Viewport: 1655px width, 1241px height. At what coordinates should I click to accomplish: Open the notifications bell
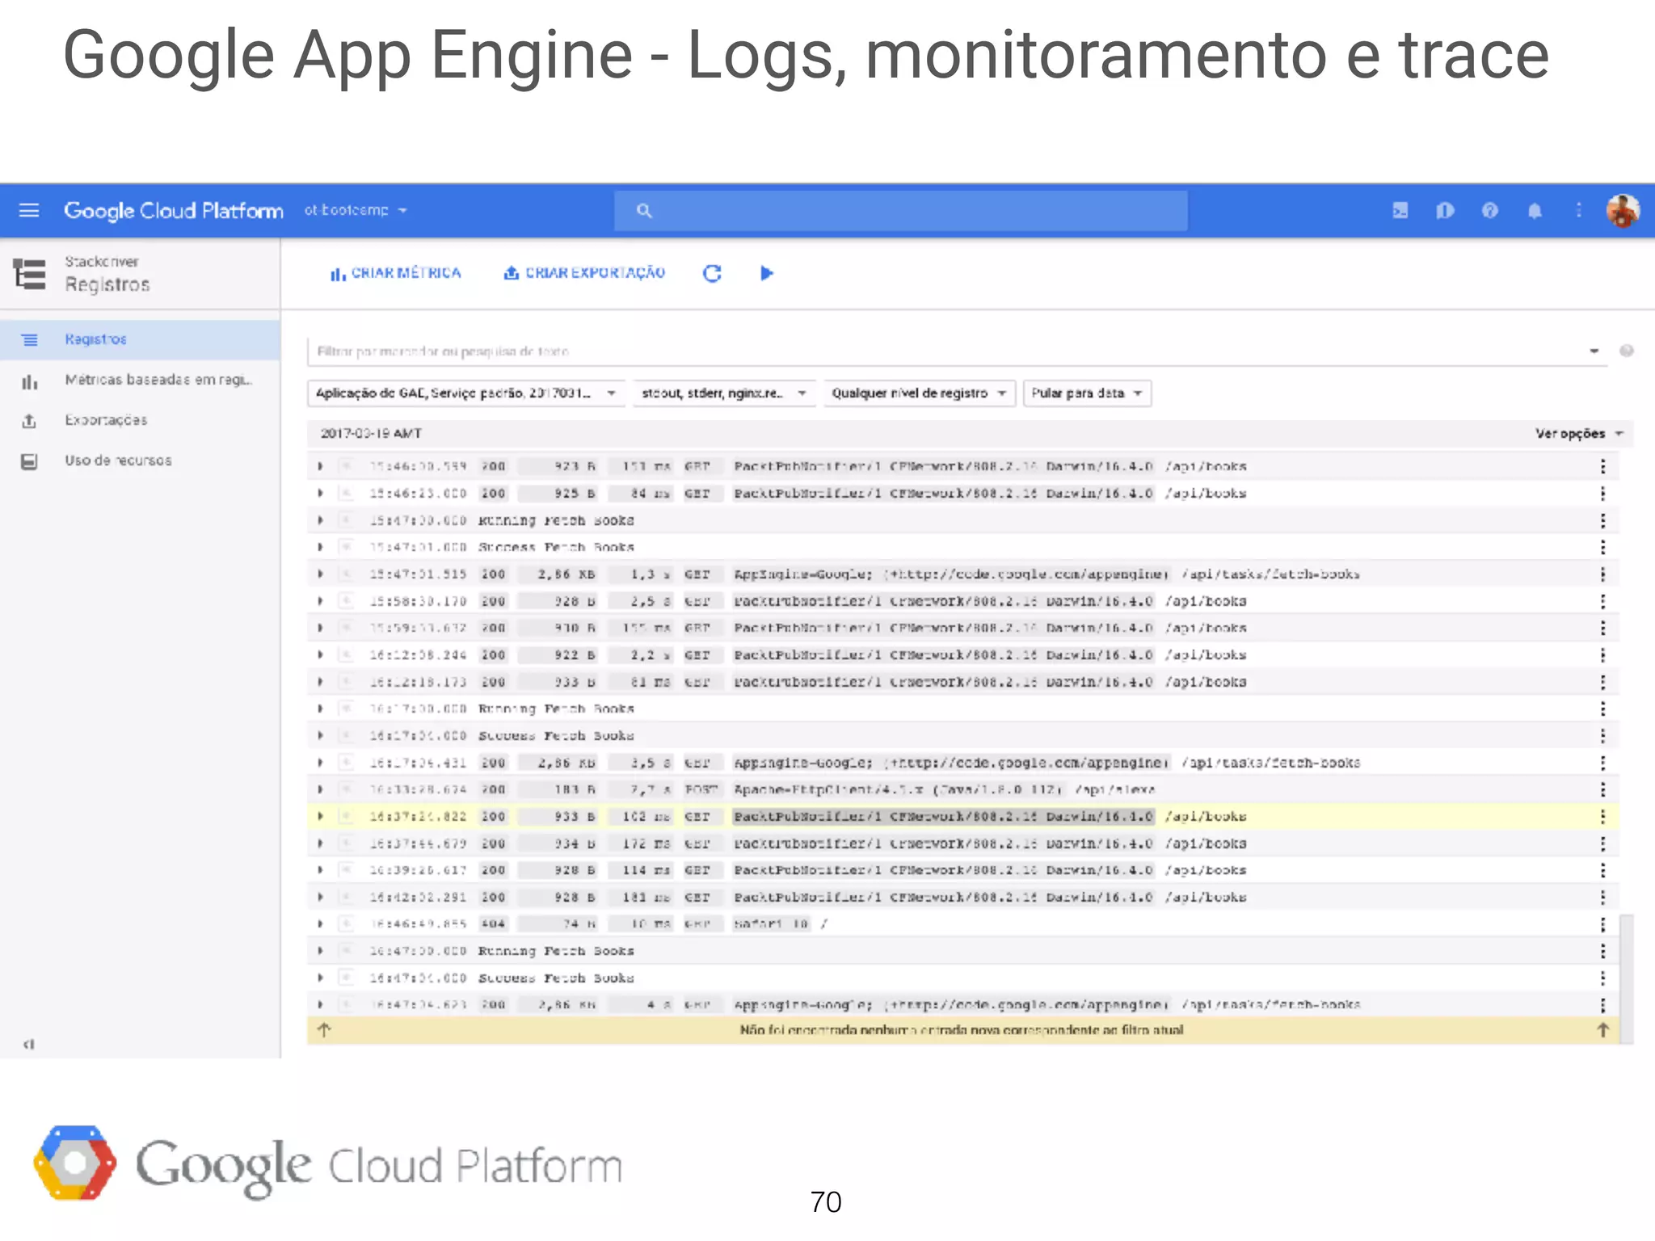pyautogui.click(x=1535, y=211)
